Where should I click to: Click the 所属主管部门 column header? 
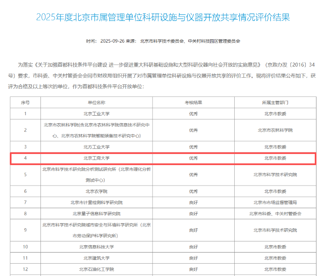(275, 103)
